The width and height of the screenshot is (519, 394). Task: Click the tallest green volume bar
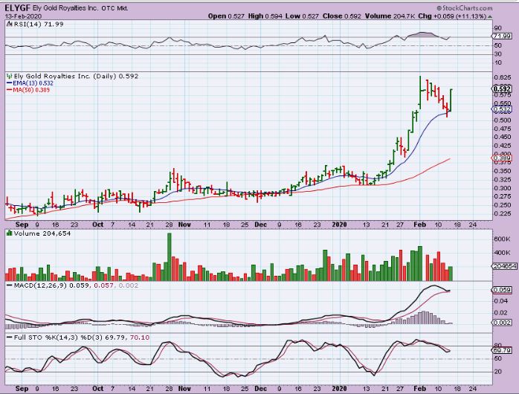pos(170,255)
